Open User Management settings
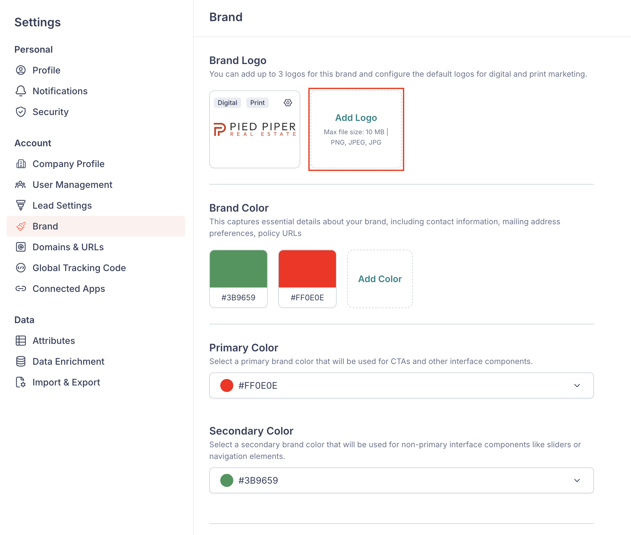 [72, 185]
